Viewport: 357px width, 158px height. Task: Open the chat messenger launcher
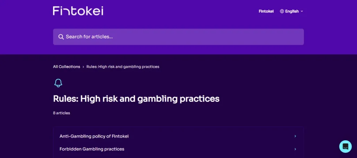[x=345, y=147]
